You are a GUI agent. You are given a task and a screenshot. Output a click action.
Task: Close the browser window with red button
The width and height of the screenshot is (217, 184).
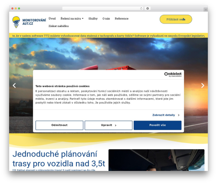[x=13, y=9]
